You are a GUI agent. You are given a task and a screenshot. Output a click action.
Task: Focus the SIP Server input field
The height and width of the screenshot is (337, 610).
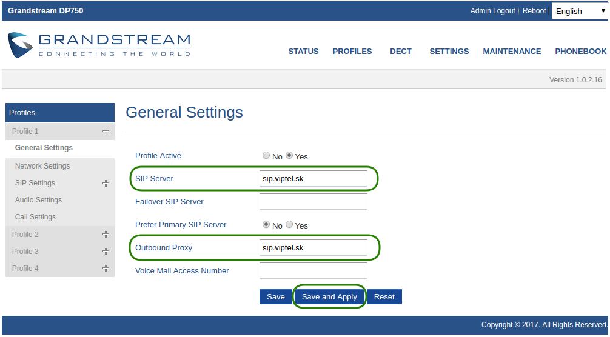click(x=313, y=178)
